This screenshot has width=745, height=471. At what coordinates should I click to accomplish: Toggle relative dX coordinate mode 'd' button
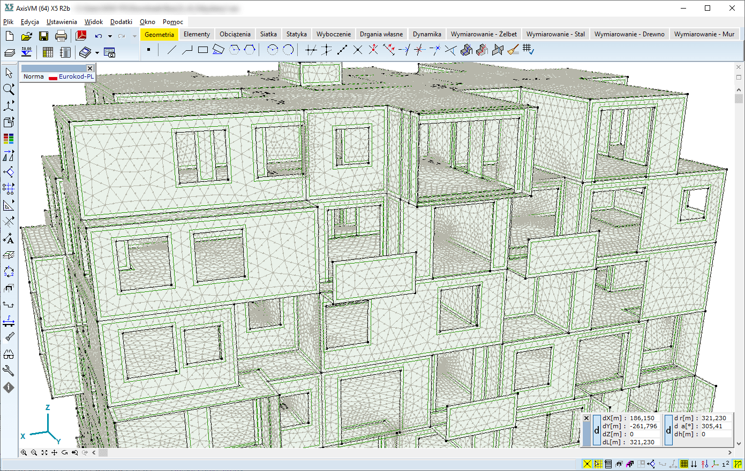[597, 430]
